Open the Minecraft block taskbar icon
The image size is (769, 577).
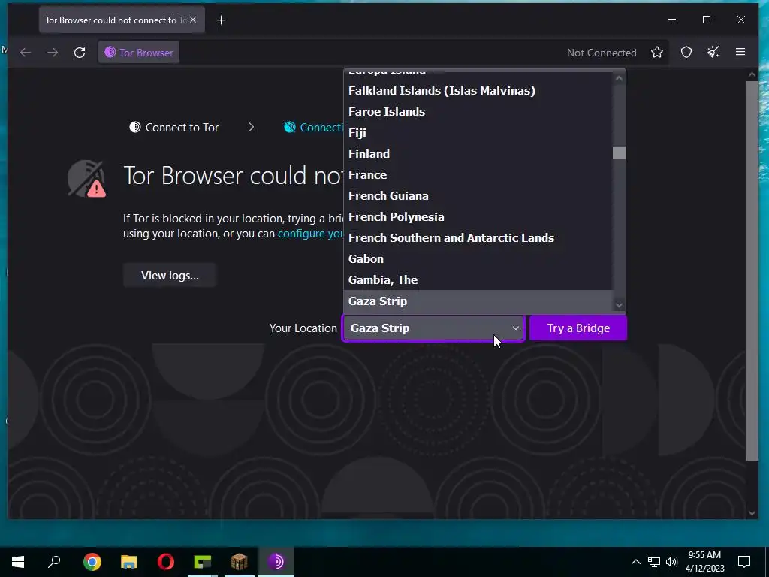(x=240, y=562)
